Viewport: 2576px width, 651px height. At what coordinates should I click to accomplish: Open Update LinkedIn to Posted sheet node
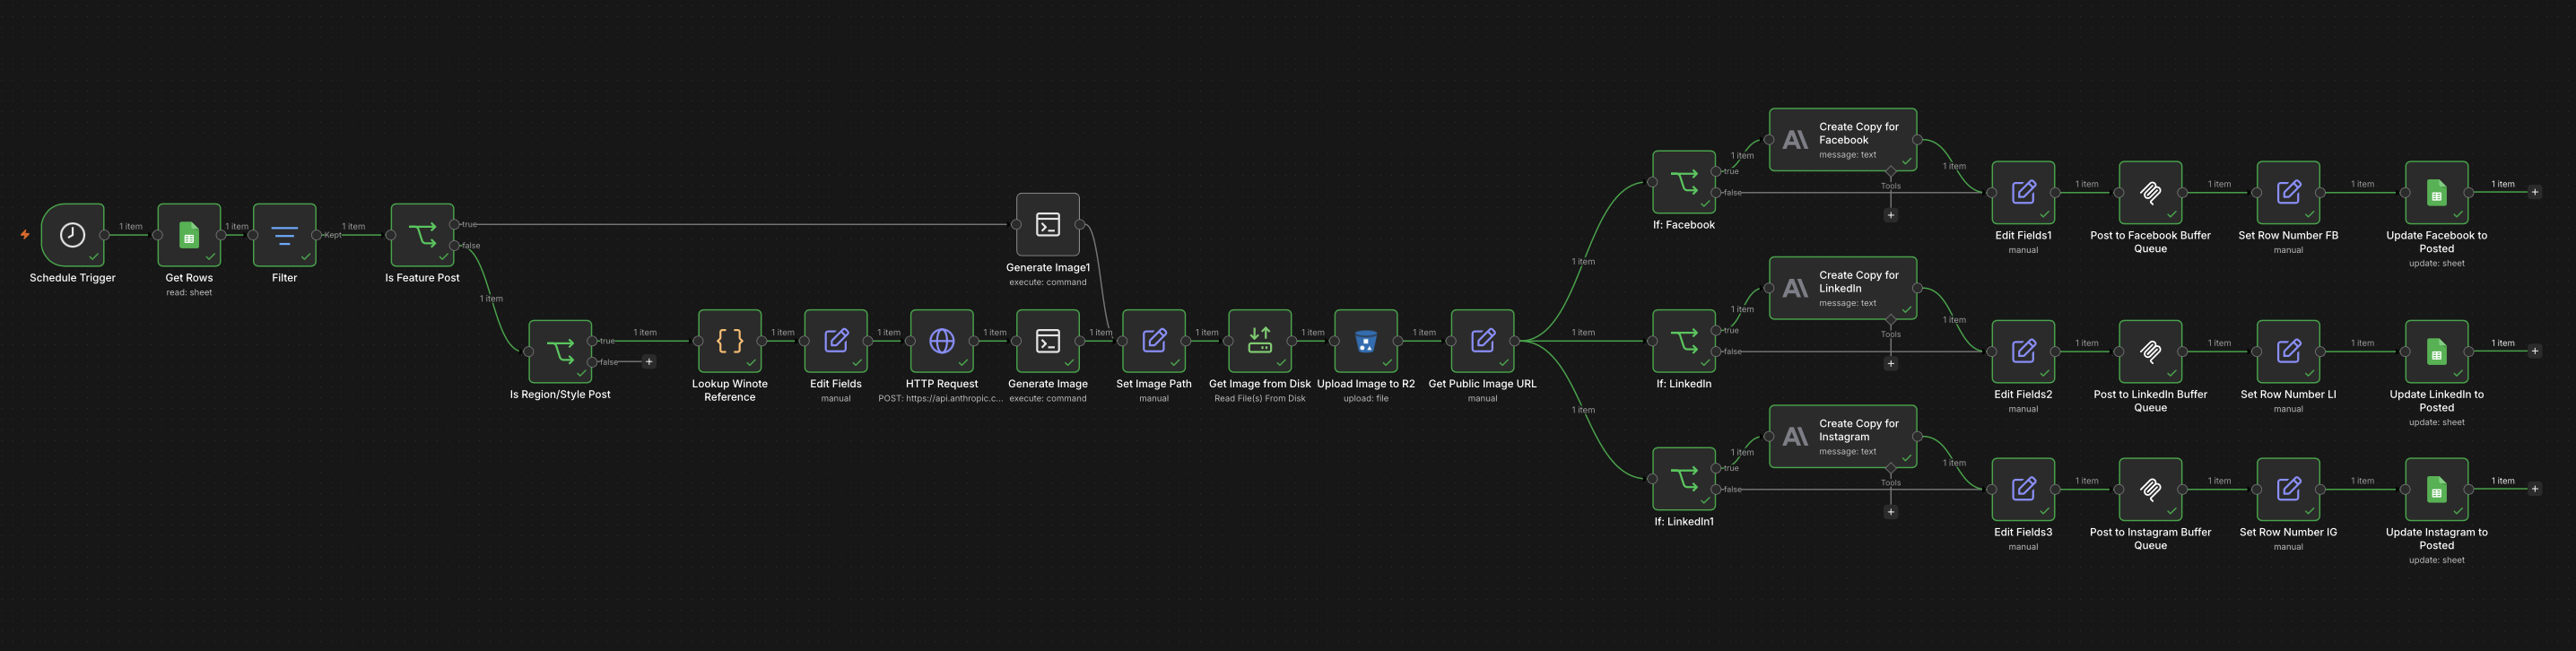pyautogui.click(x=2437, y=352)
